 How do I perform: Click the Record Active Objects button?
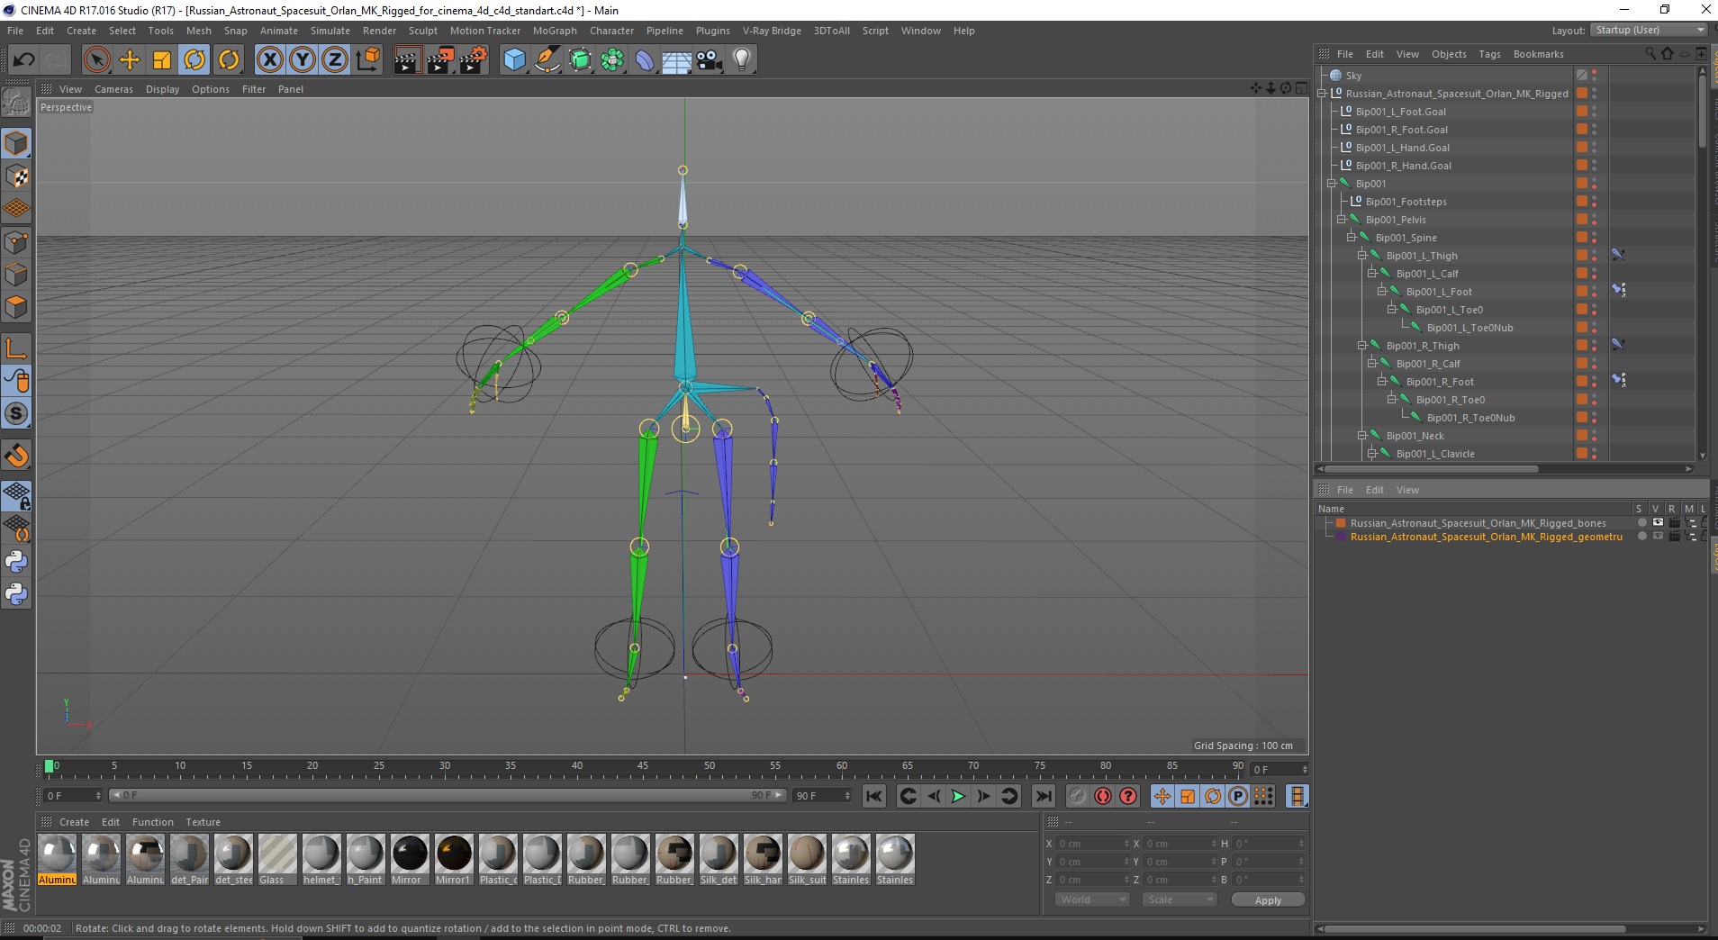pyautogui.click(x=1078, y=796)
